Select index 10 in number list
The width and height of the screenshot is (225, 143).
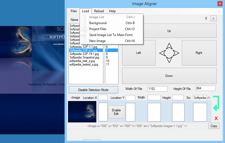(112, 61)
